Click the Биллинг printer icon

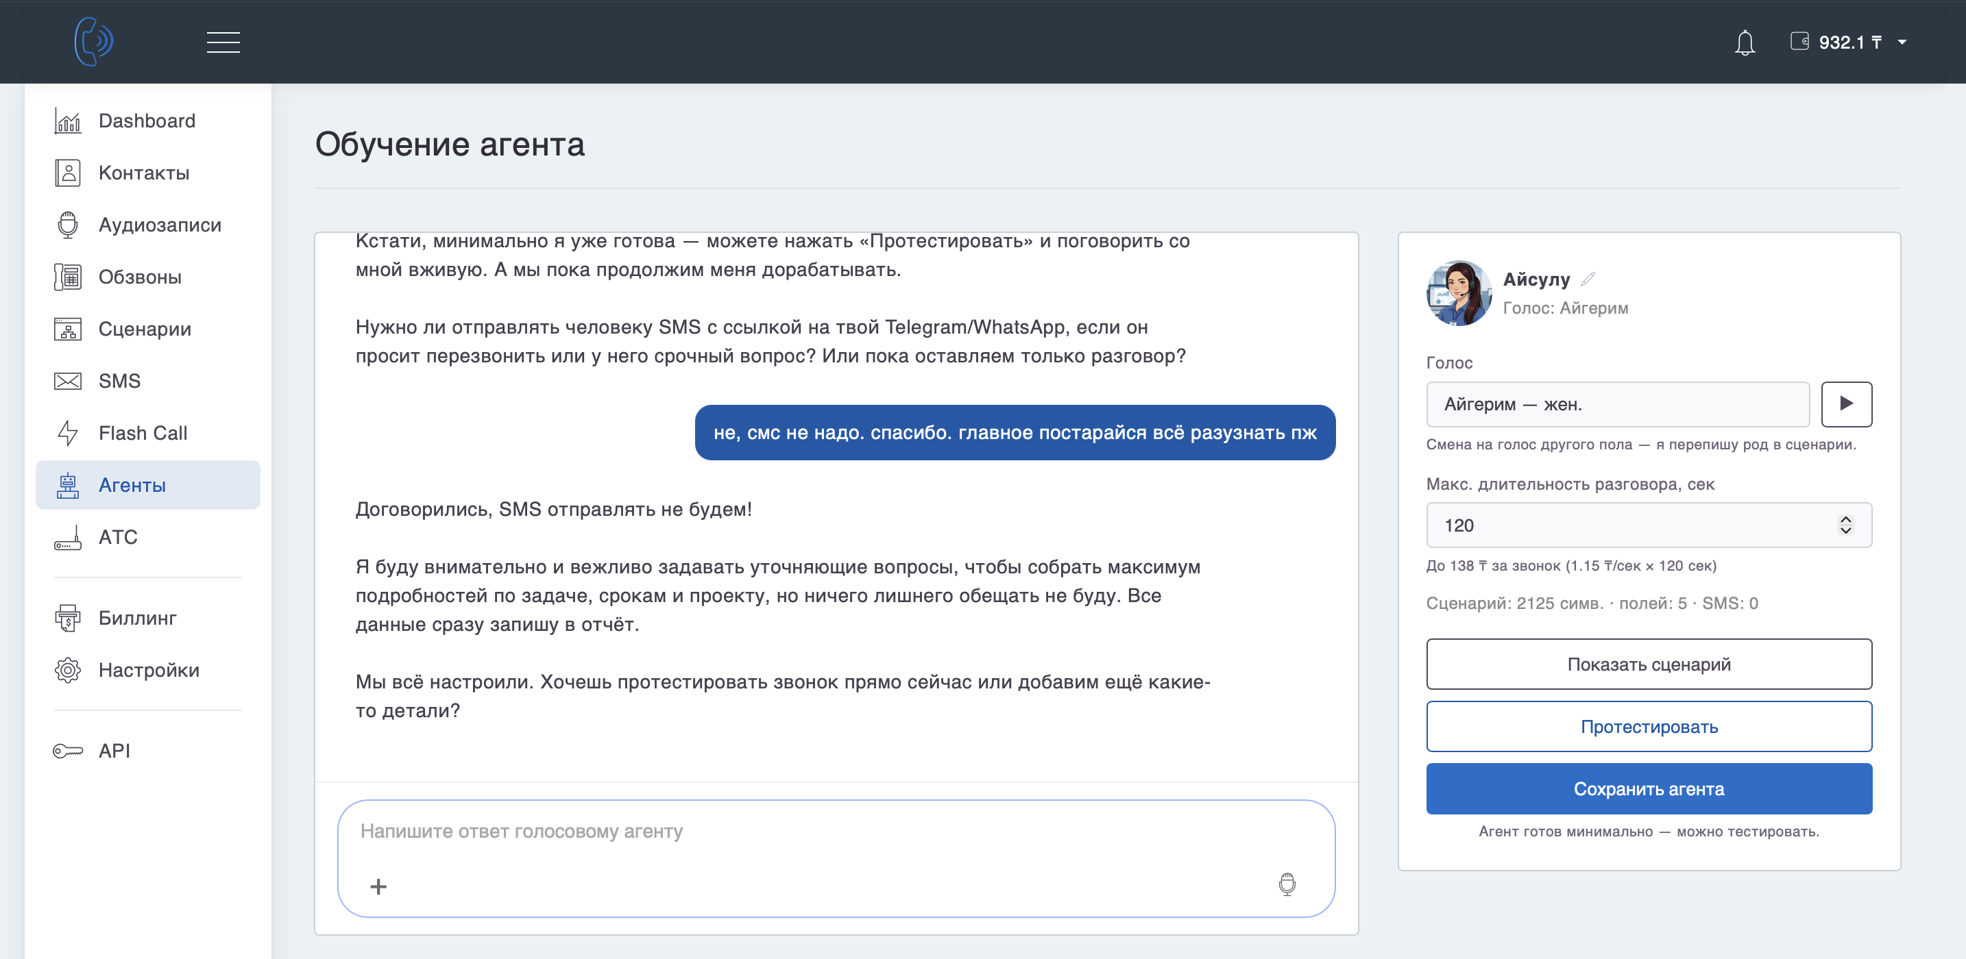(68, 618)
